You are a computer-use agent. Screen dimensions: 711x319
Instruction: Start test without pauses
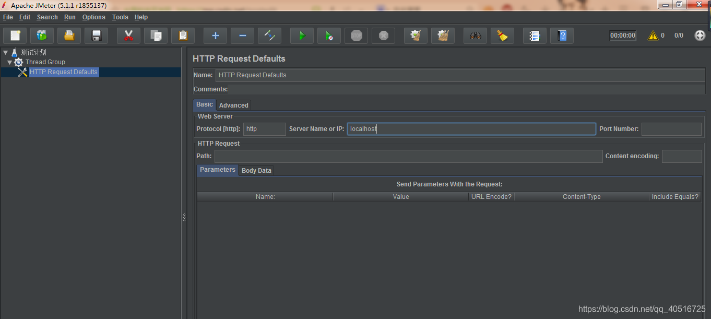coord(329,36)
